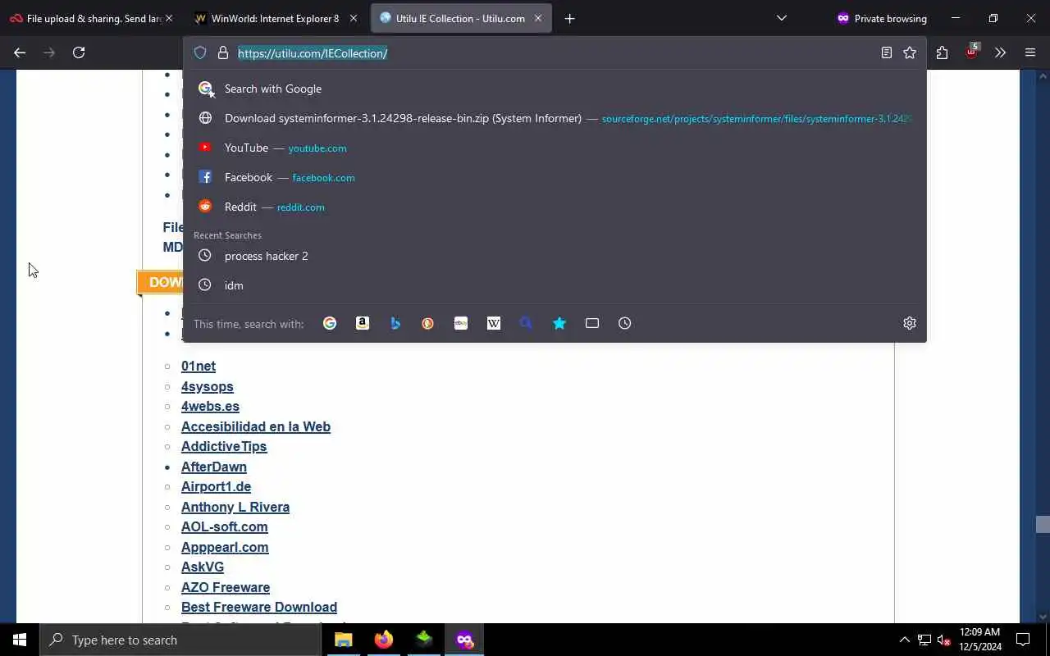This screenshot has height=656, width=1050.
Task: Open the extensions puzzle icon
Action: point(942,52)
